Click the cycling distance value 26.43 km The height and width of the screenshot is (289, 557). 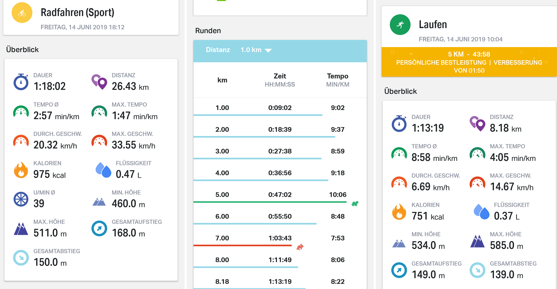coord(130,86)
